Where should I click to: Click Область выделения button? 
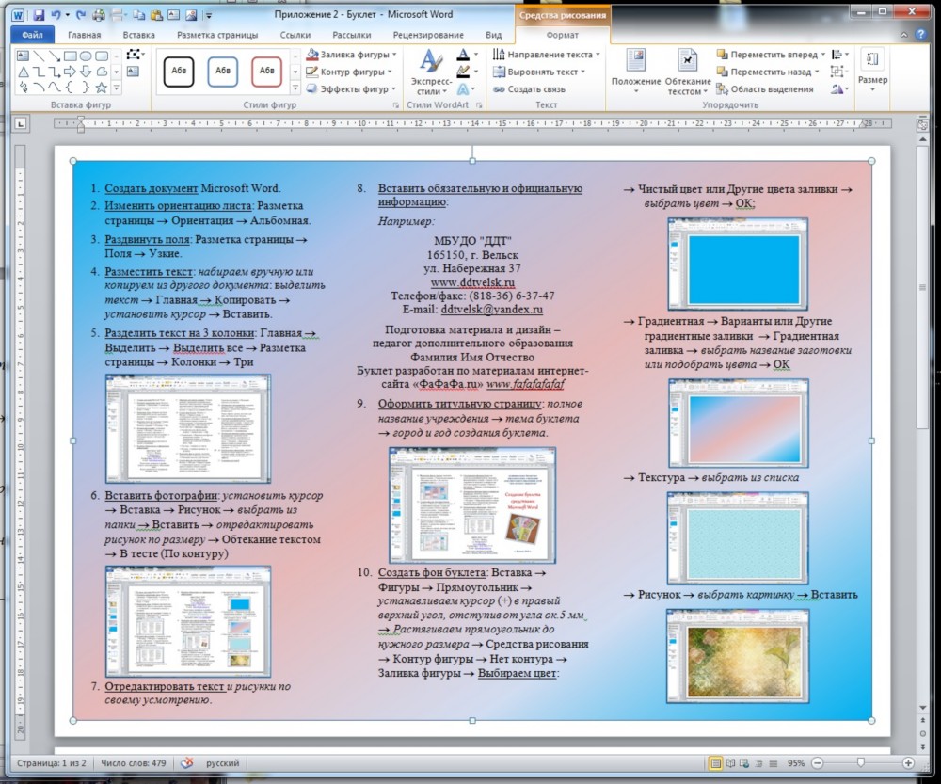click(764, 89)
